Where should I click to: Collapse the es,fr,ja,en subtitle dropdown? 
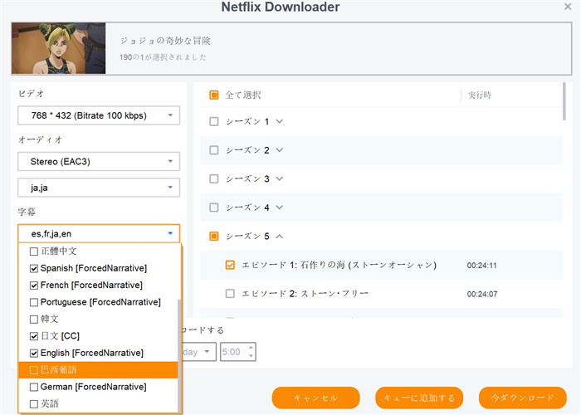[x=99, y=233]
